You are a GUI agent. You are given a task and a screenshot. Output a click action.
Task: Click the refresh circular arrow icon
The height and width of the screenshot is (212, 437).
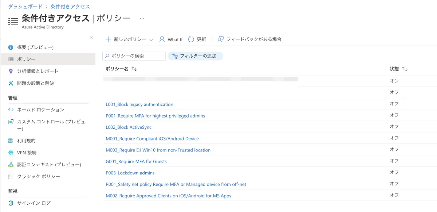tap(191, 39)
